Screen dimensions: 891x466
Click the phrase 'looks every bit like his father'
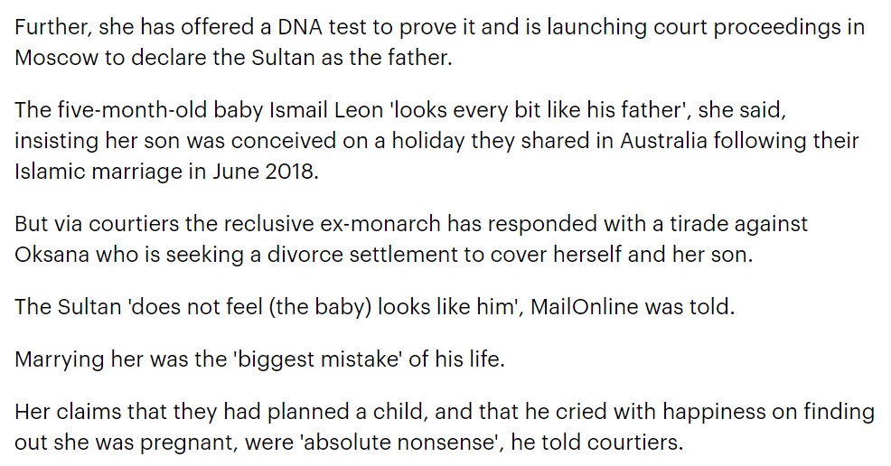[537, 110]
